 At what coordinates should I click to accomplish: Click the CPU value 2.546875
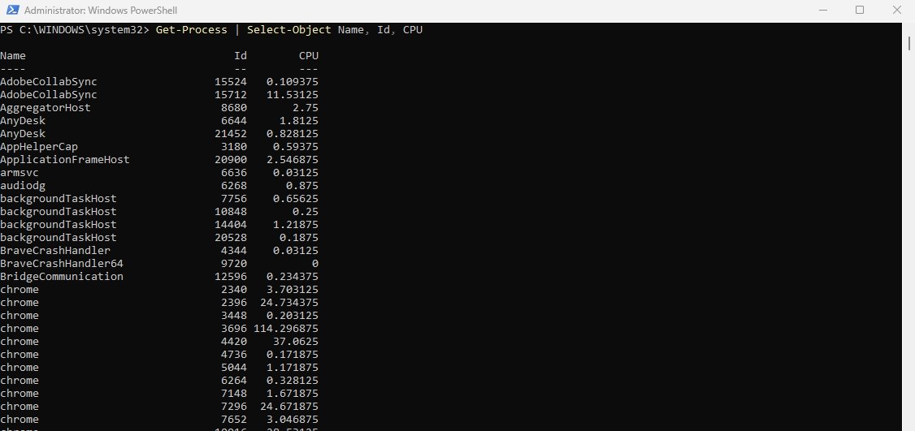point(293,160)
